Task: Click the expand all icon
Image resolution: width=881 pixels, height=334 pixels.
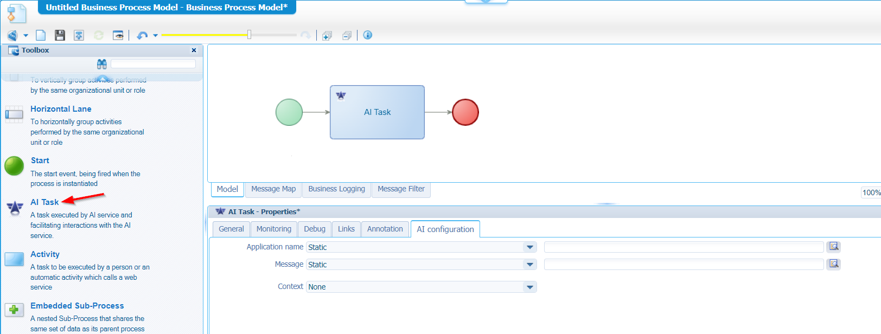Action: pos(327,36)
